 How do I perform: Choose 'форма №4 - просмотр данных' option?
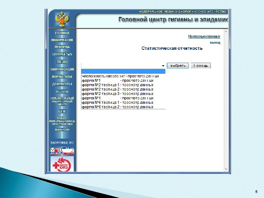(123, 98)
